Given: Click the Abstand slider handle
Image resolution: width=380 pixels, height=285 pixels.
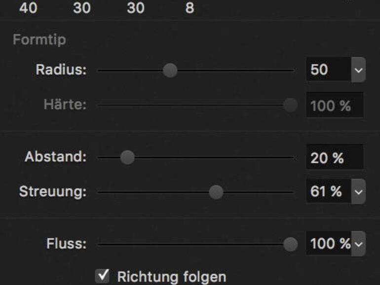Looking at the screenshot, I should pyautogui.click(x=127, y=157).
